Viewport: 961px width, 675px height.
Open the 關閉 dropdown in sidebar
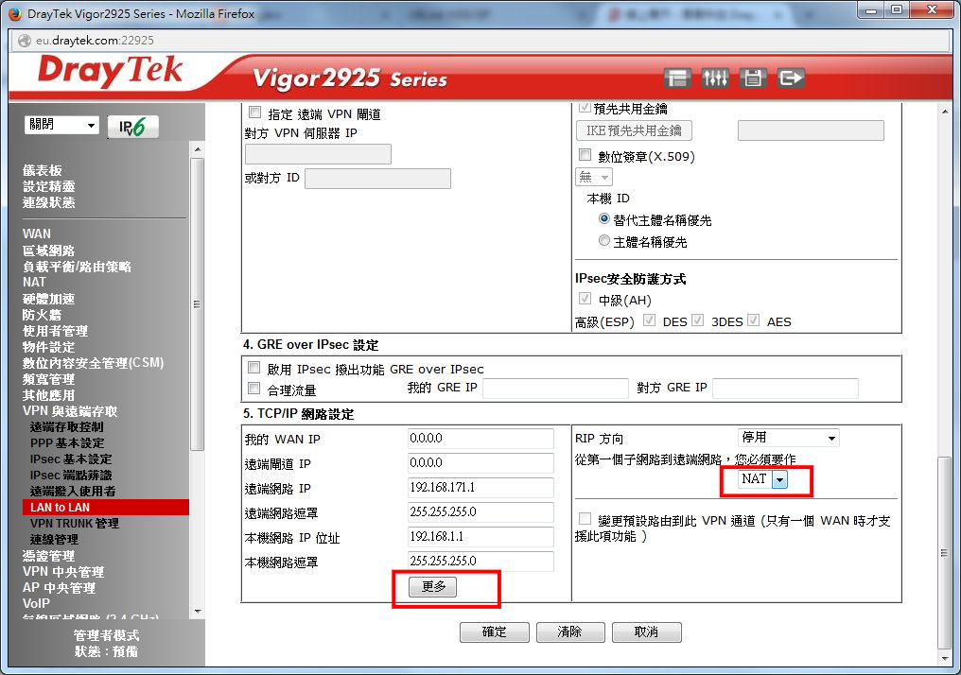click(62, 126)
